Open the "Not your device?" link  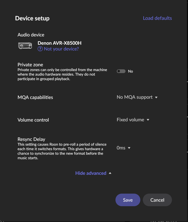61,49
